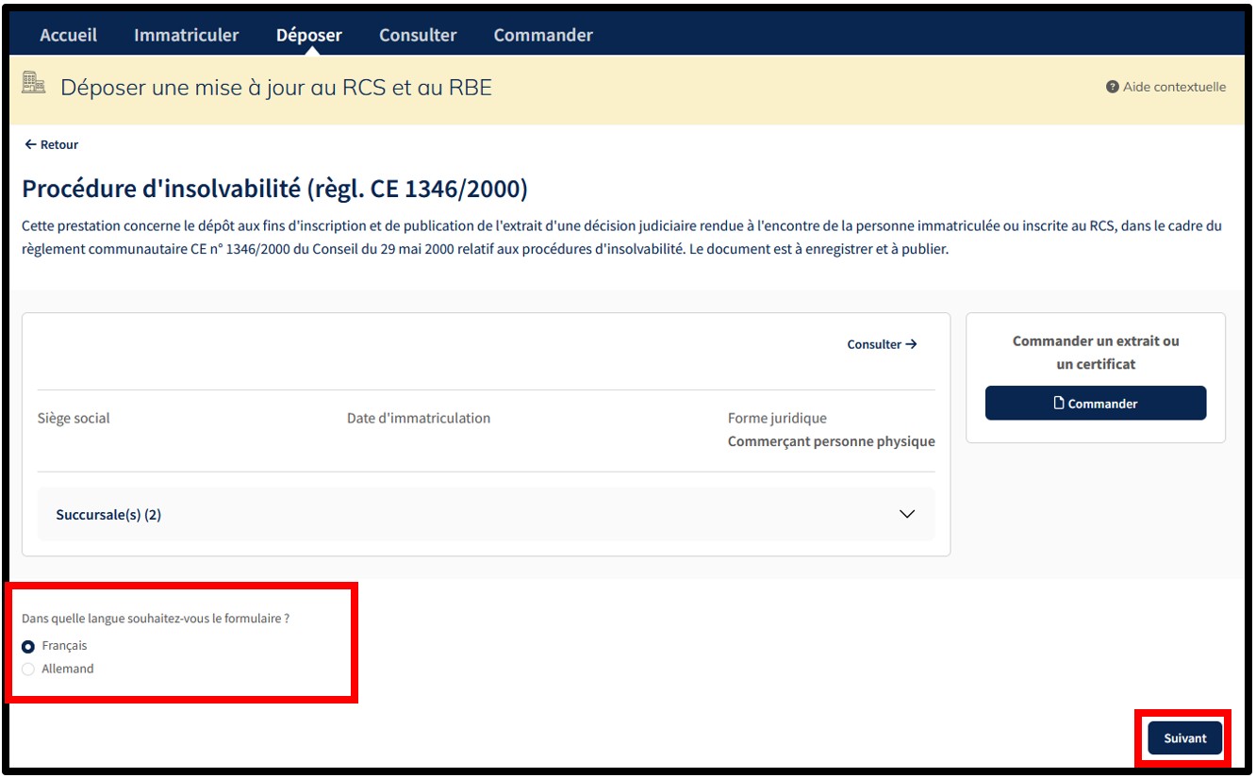1256x778 pixels.
Task: Click the chevron in the Succursale(s) row
Action: click(x=907, y=514)
